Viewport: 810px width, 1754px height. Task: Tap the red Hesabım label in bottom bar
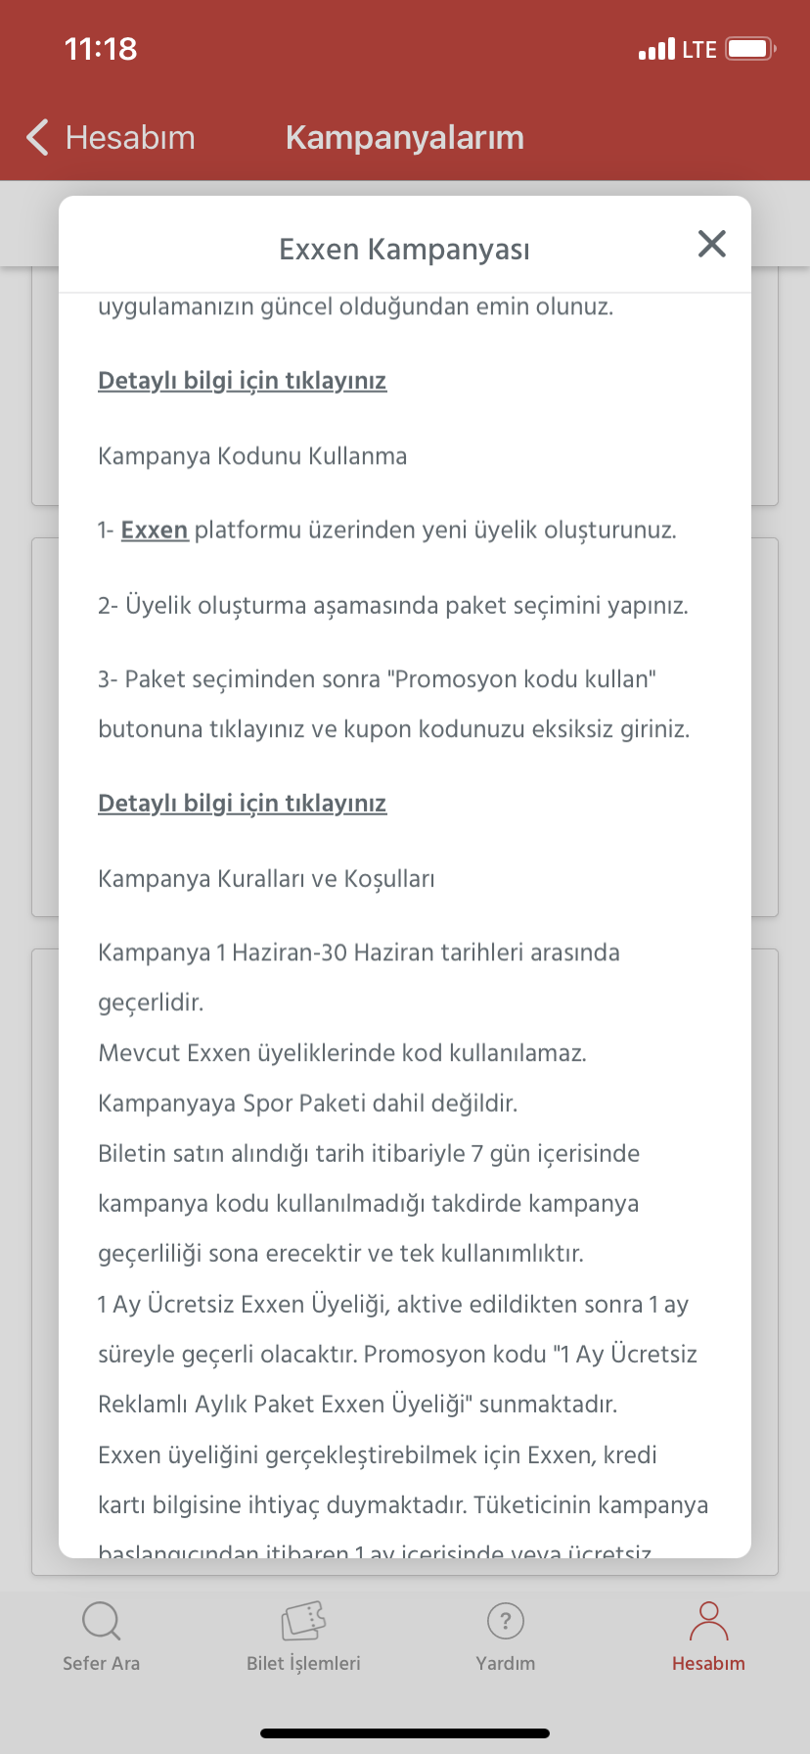(708, 1664)
